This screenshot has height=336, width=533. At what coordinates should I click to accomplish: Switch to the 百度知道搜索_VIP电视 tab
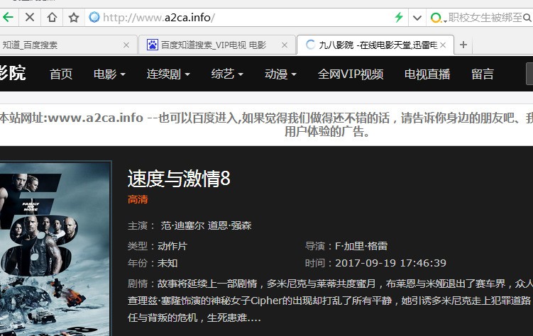click(x=212, y=45)
